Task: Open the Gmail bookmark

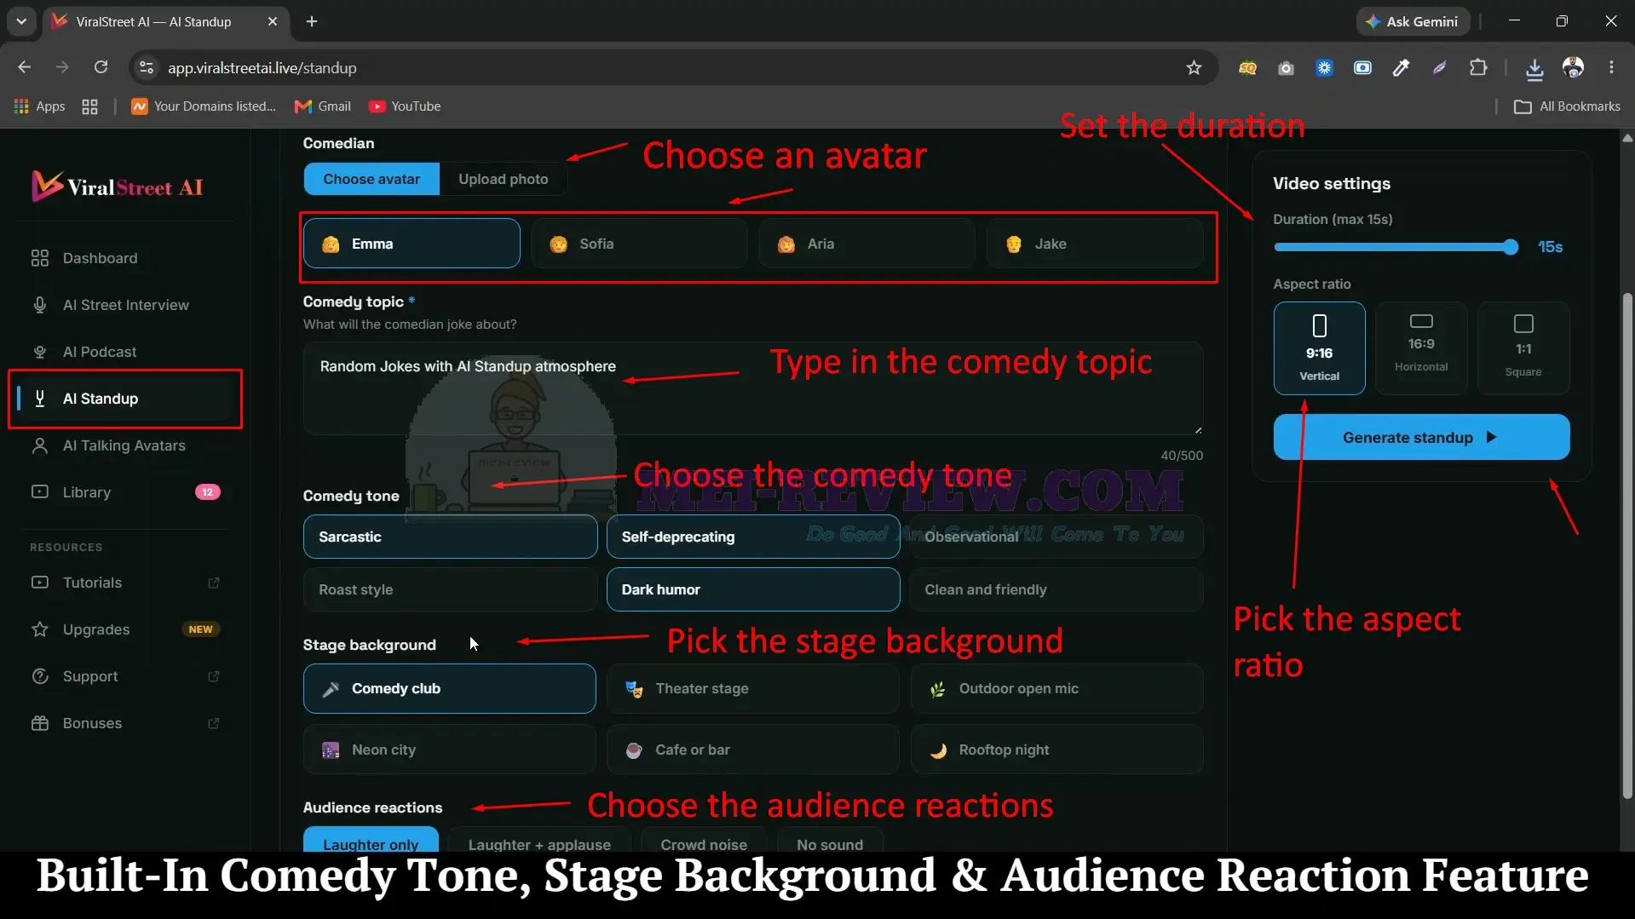Action: click(323, 106)
